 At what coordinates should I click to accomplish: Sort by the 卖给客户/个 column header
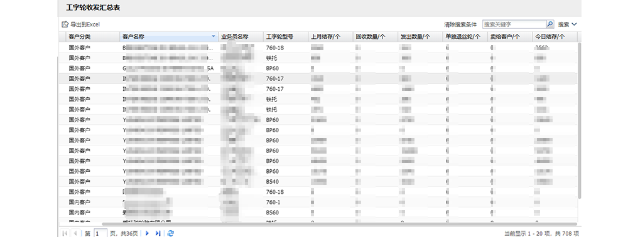[509, 36]
